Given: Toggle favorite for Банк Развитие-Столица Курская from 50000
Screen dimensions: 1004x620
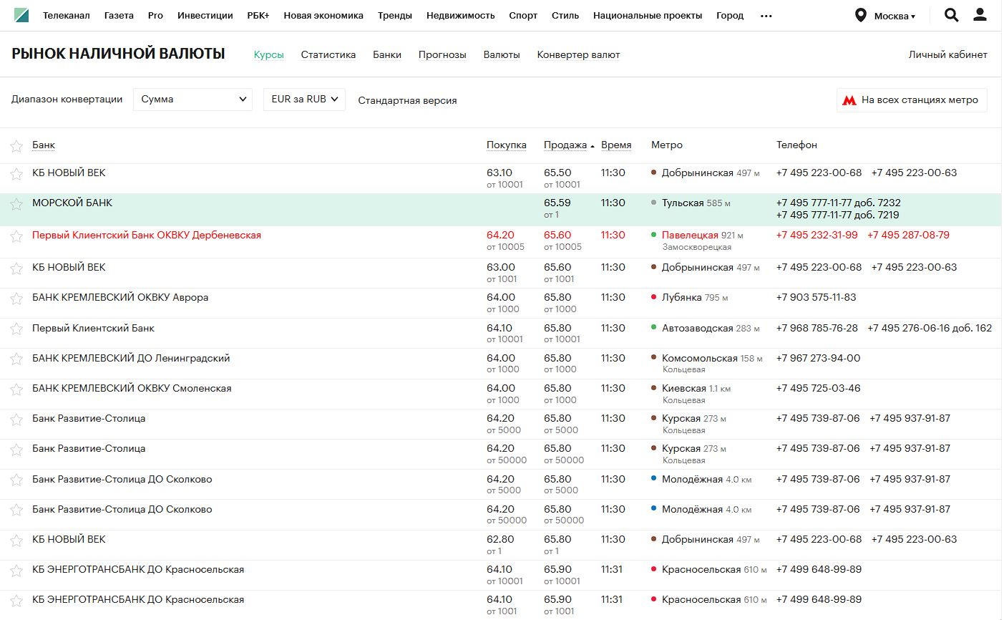Looking at the screenshot, I should pyautogui.click(x=16, y=450).
